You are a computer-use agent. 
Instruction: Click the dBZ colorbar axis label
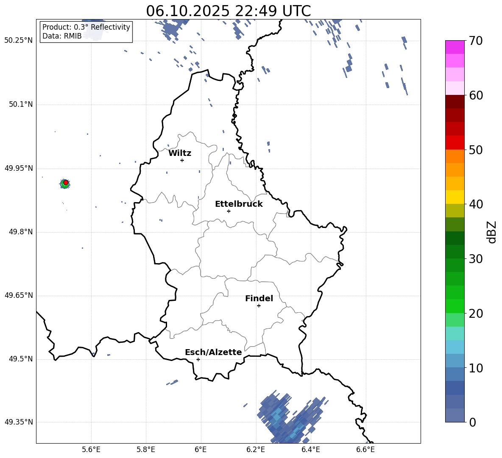click(492, 232)
